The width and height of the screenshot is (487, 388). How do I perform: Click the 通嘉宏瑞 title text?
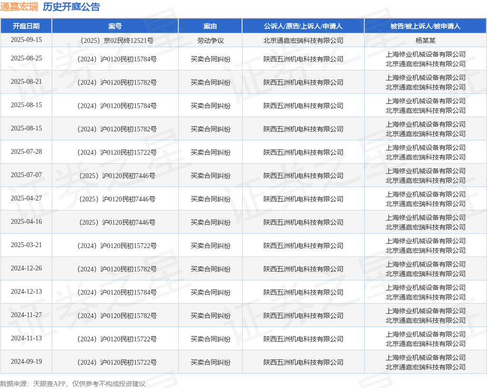pos(19,7)
